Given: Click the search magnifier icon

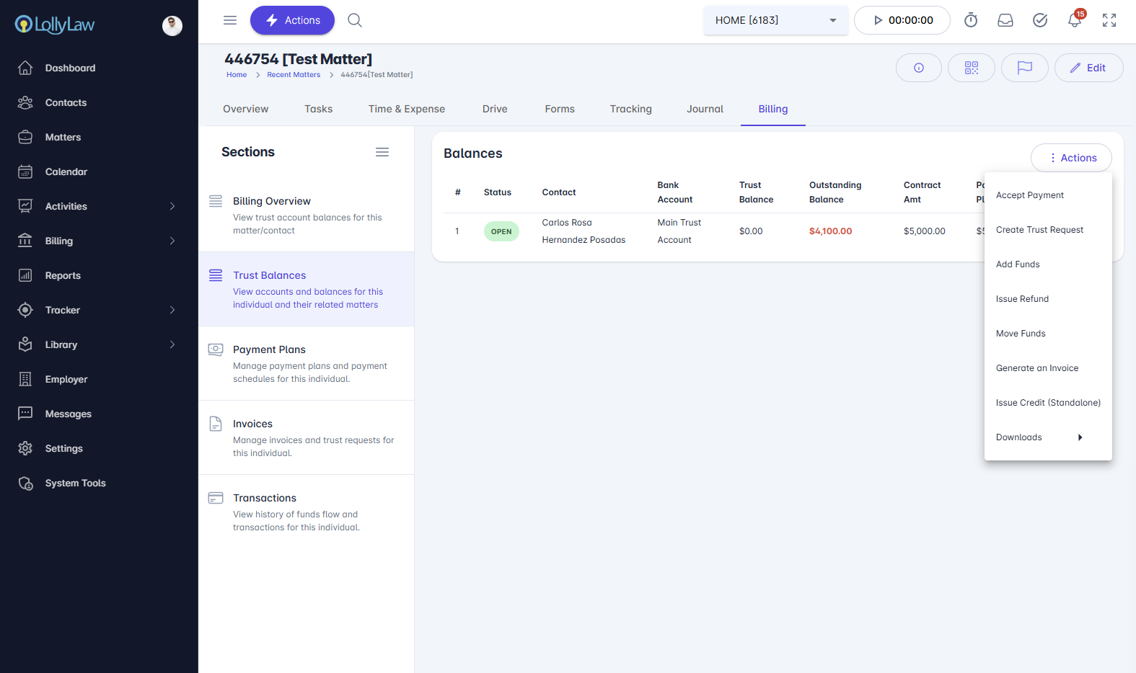Looking at the screenshot, I should [355, 20].
